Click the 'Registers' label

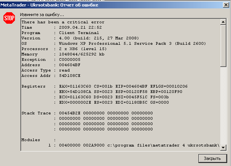pyautogui.click(x=33, y=86)
